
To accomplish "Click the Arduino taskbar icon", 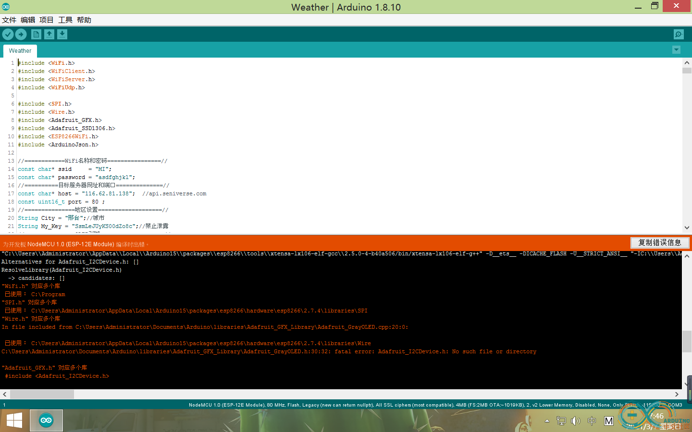I will click(x=46, y=420).
